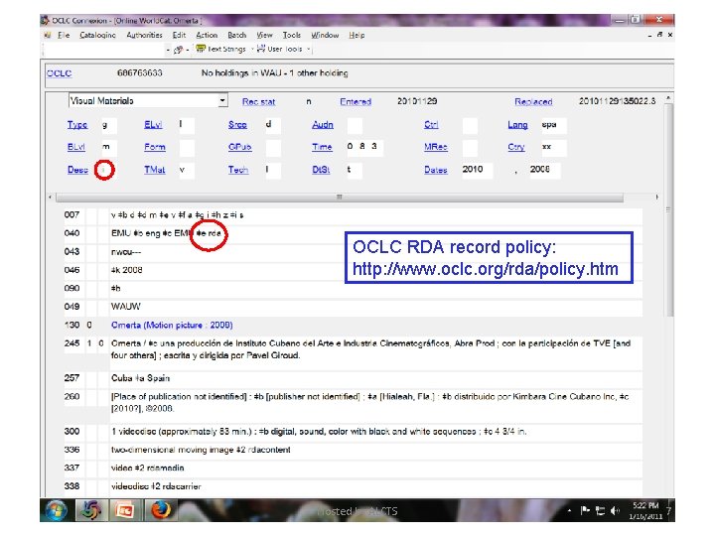Click the ELvl fixed field link
Viewport: 715px width, 536px height.
pyautogui.click(x=153, y=125)
